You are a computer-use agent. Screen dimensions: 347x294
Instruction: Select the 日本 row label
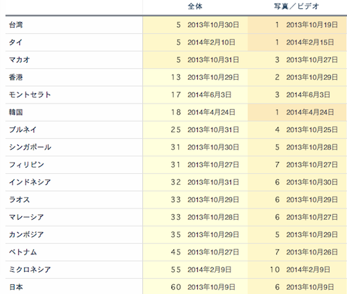point(16,287)
